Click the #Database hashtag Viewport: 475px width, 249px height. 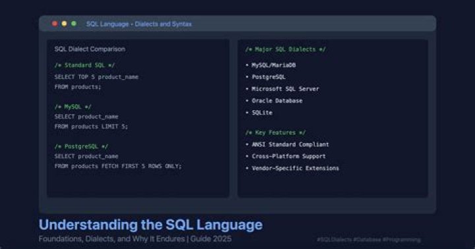pyautogui.click(x=367, y=240)
